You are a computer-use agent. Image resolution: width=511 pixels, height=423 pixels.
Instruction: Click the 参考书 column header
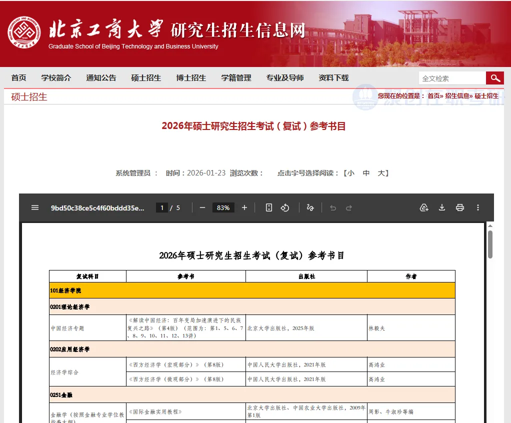(186, 276)
